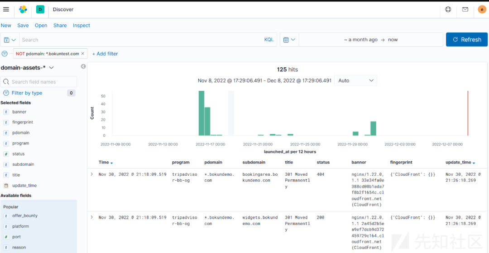Click the fingerprint column header
This screenshot has width=489, height=253.
[401, 162]
